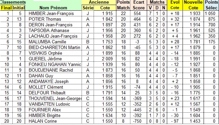Click the Nouvelle Cote header cell

[x=193, y=5]
